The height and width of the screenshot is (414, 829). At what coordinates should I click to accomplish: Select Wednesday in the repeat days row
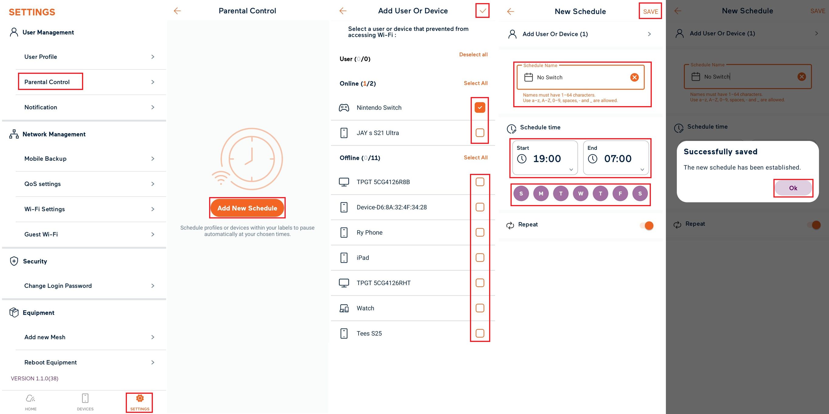[581, 193]
